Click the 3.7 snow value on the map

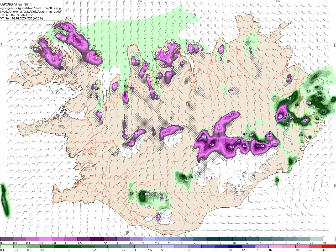[x=238, y=141]
